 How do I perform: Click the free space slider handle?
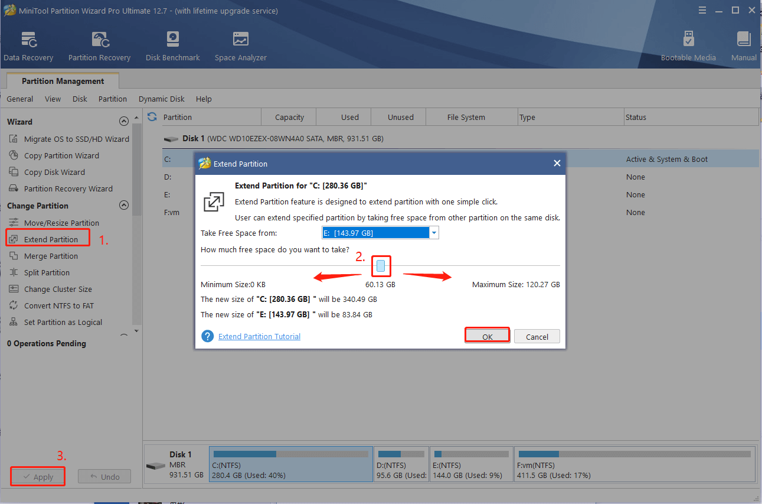(x=381, y=266)
